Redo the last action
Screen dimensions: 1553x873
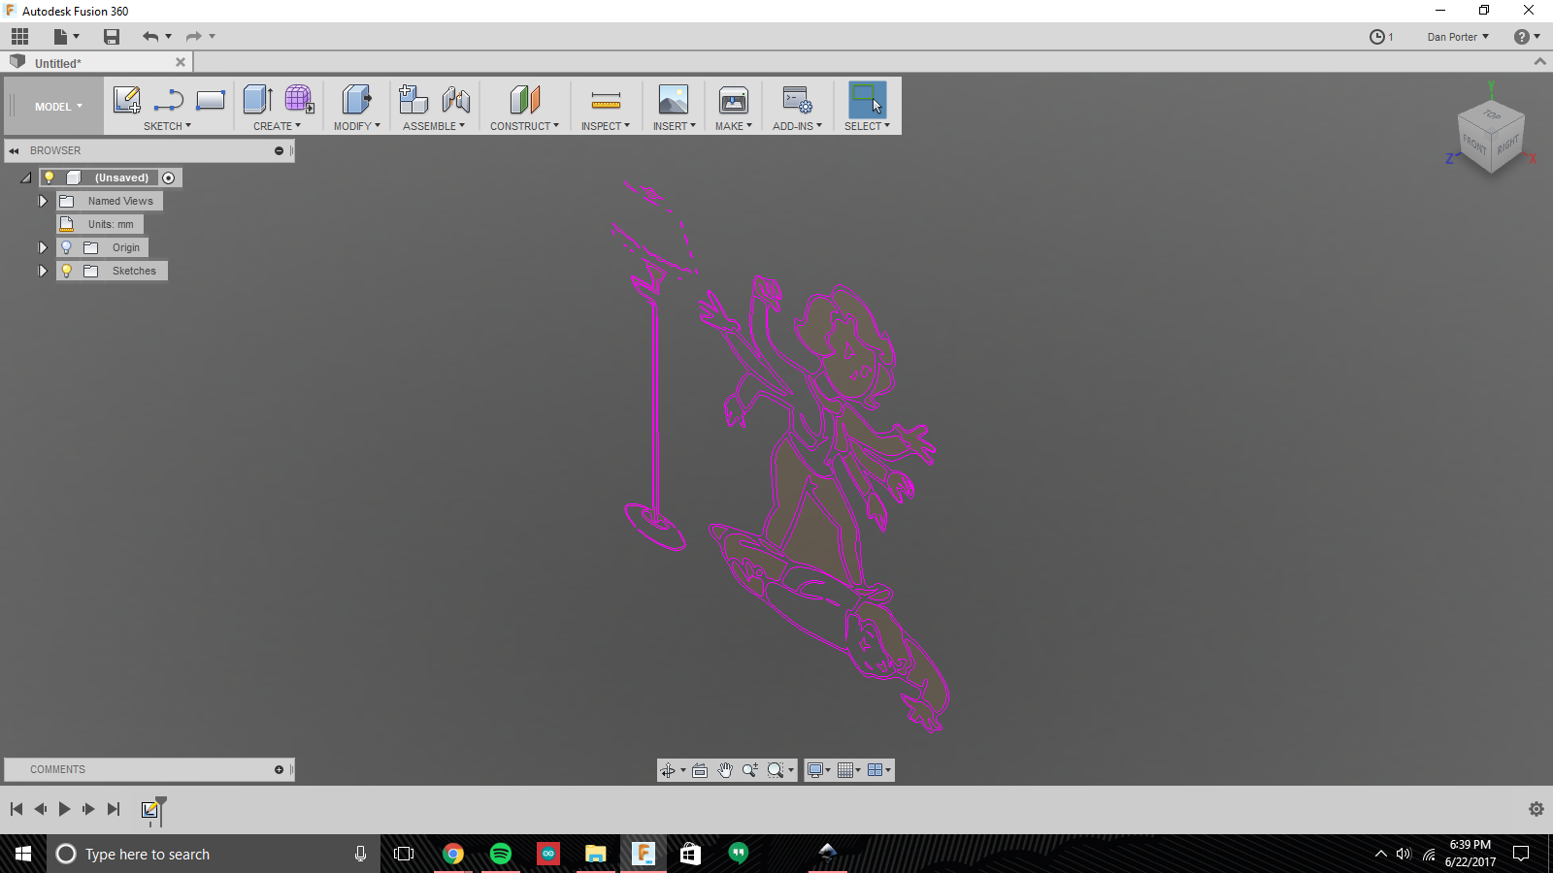pos(194,37)
